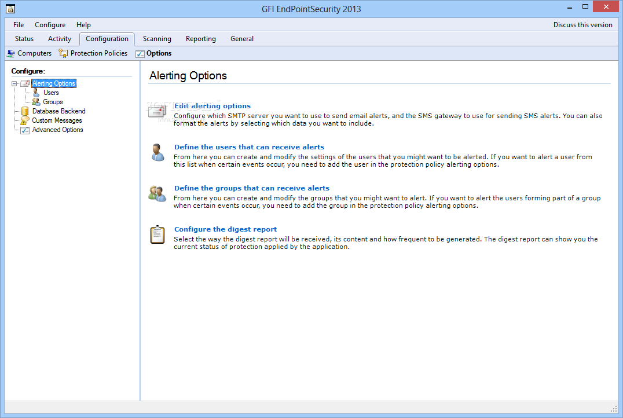Click the Groups tree node icon
The height and width of the screenshot is (418, 623).
(x=36, y=102)
